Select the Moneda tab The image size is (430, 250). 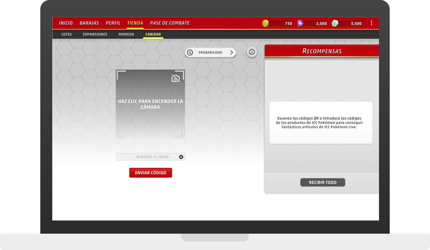[x=126, y=34]
